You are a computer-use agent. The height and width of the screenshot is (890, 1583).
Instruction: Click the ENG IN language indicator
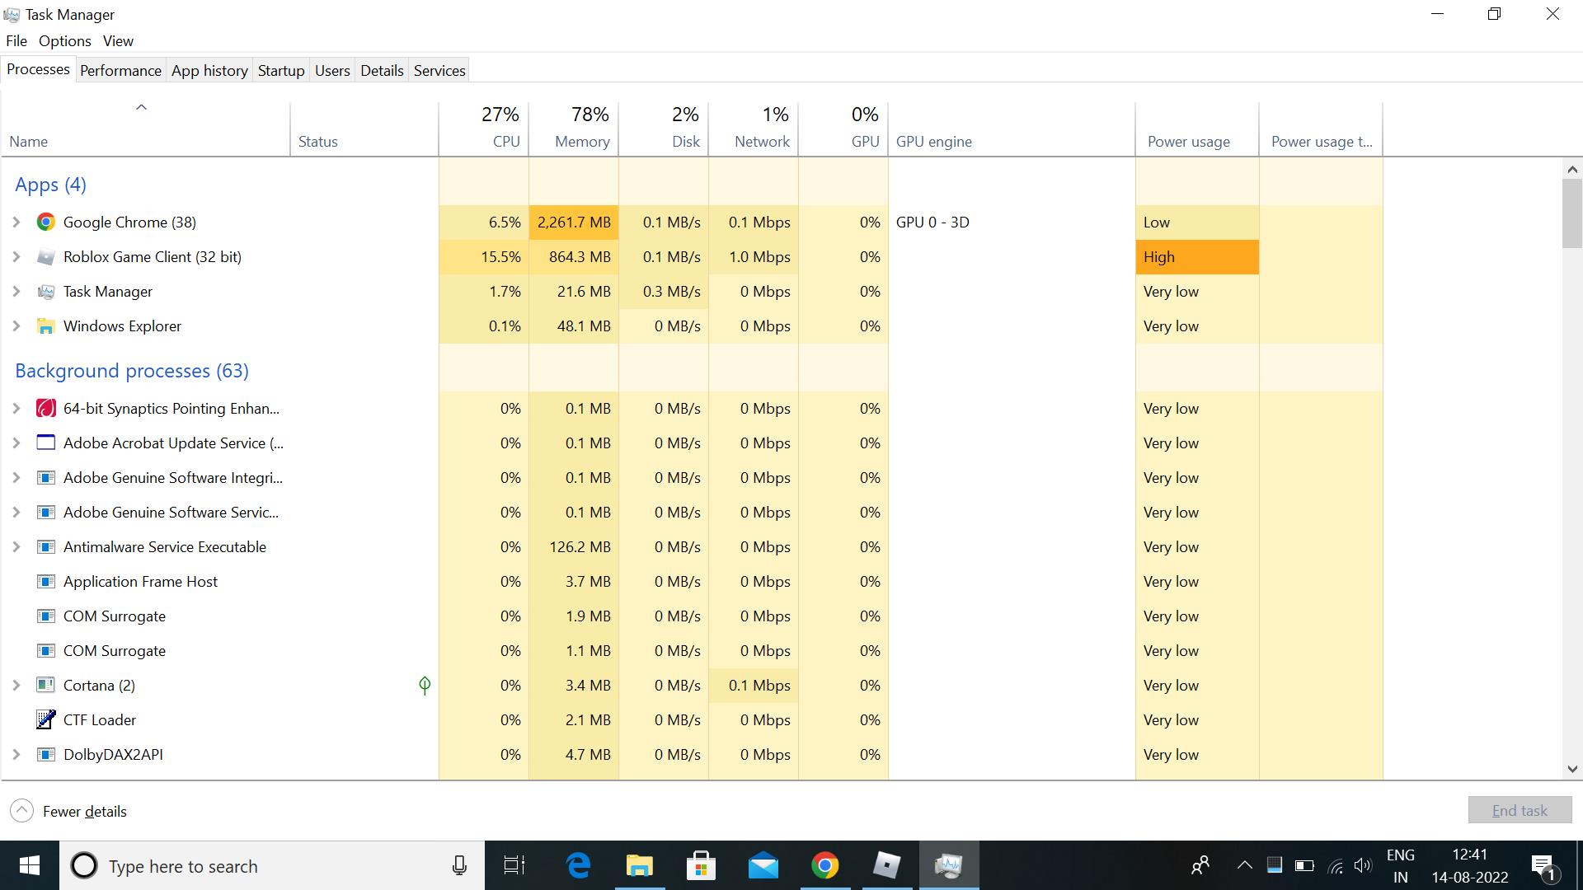(1401, 865)
